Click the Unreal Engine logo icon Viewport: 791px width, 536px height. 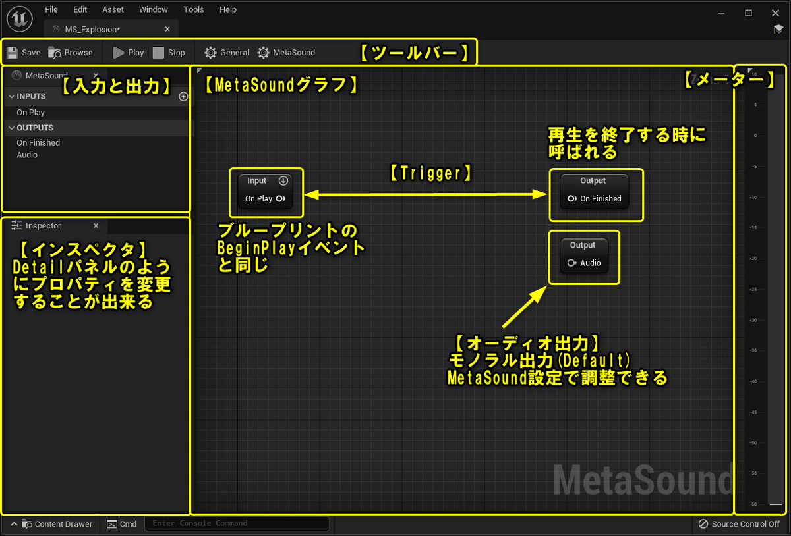pos(20,18)
